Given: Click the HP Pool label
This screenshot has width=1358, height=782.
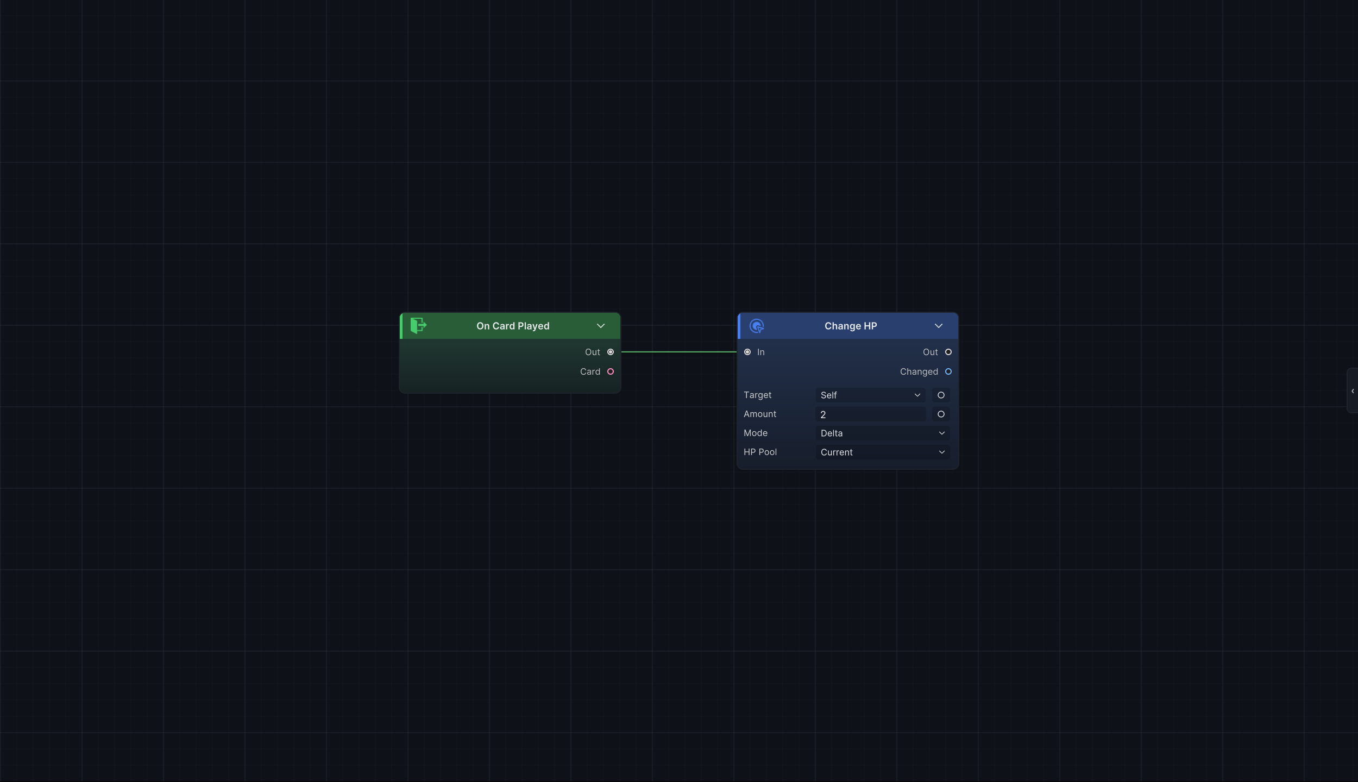Looking at the screenshot, I should [x=760, y=452].
